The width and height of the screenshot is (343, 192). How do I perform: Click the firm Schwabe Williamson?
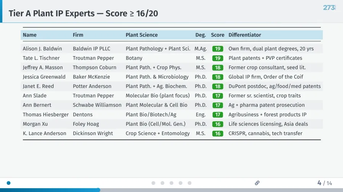tap(97, 105)
